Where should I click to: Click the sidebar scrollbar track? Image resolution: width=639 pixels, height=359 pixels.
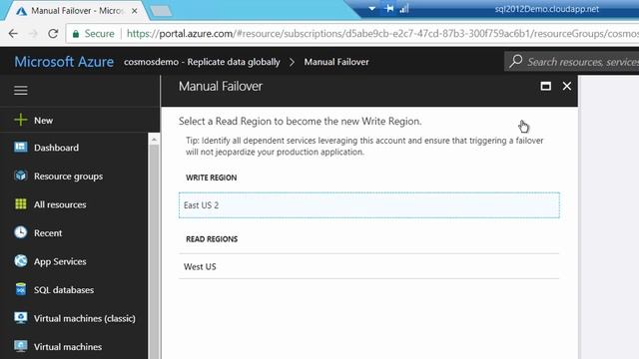(x=154, y=252)
